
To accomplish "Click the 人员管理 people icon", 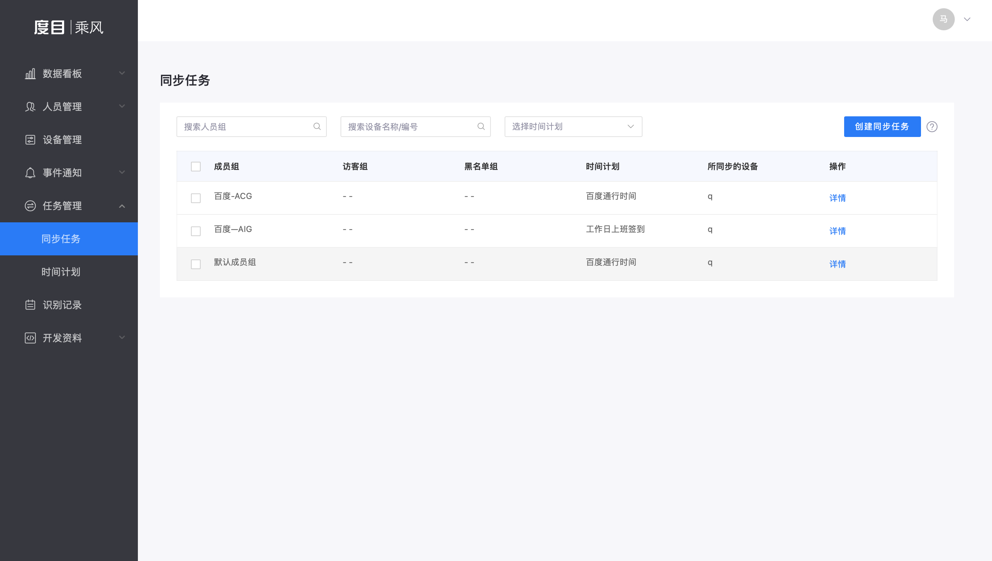I will click(30, 107).
